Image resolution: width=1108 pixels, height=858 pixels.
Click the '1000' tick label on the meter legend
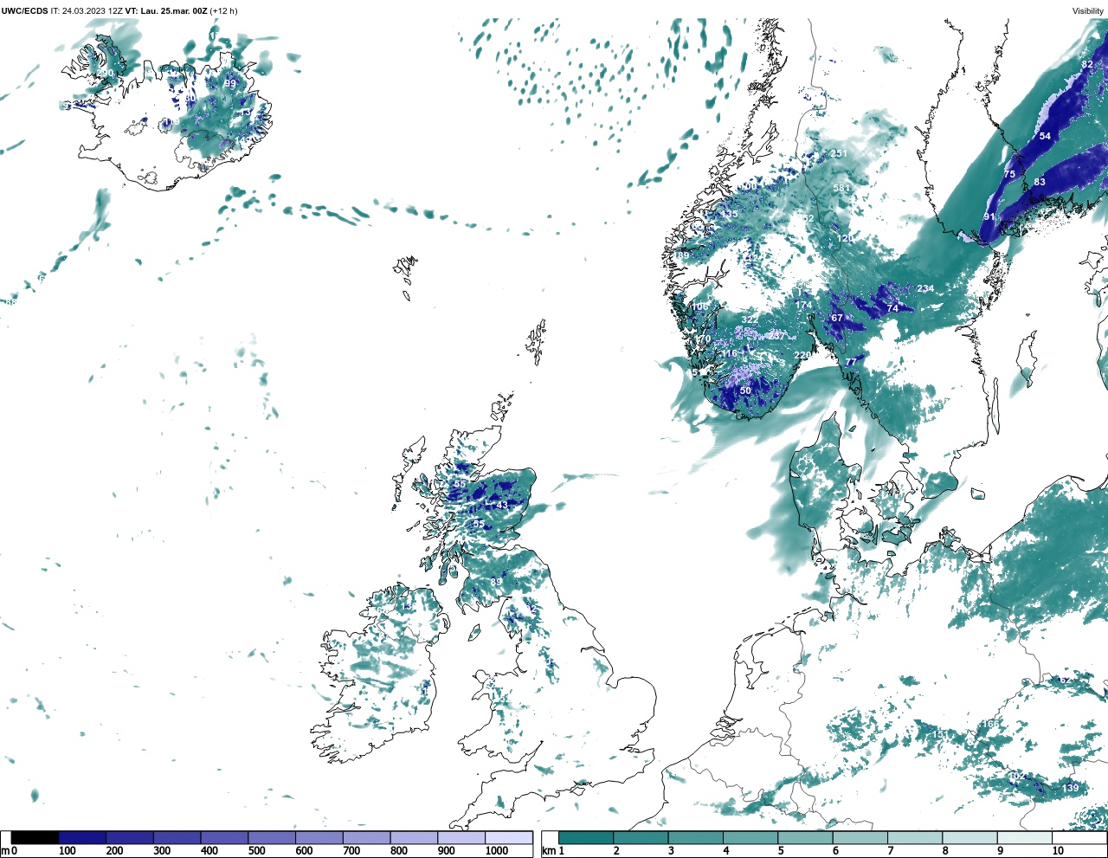tap(497, 851)
